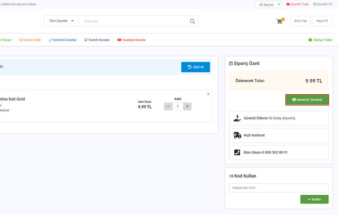Expand the Dil Seçiniz language selector
338x215 pixels.
click(268, 4)
